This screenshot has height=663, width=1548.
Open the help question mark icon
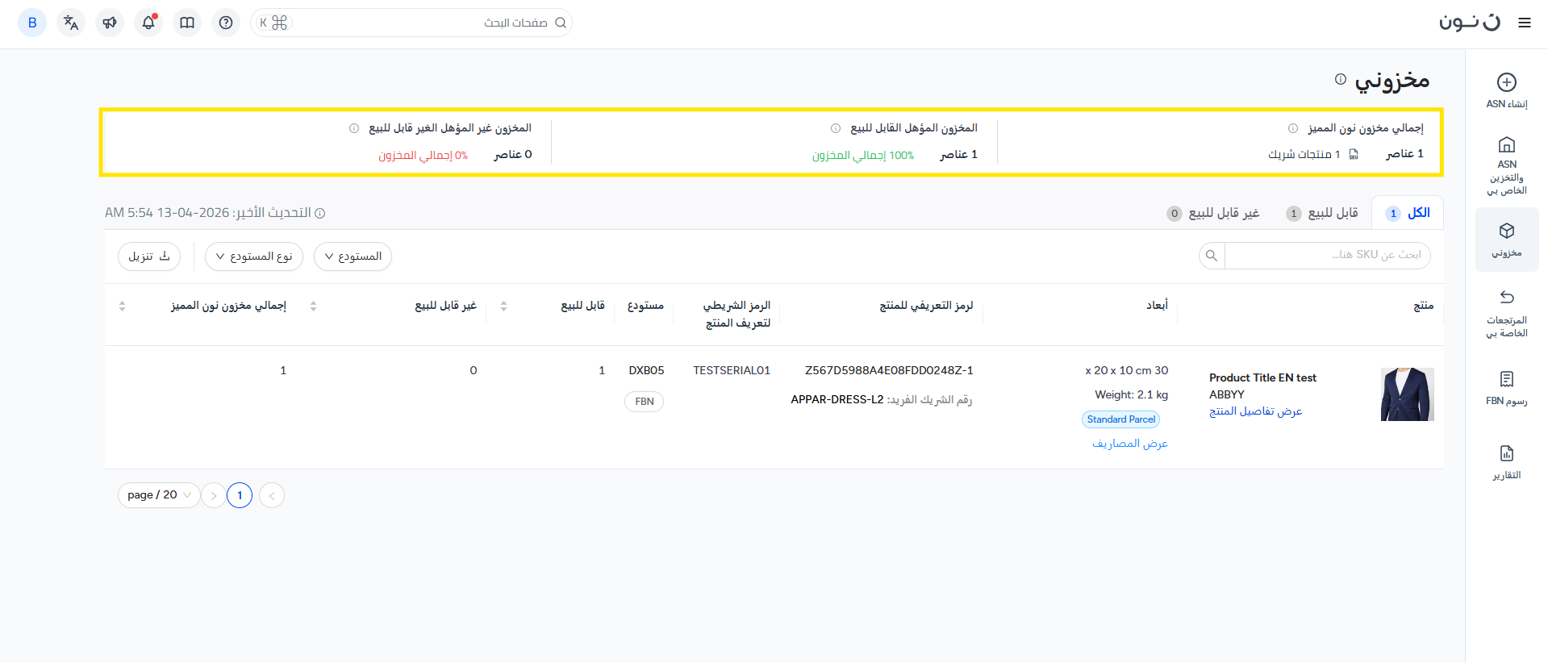(226, 23)
